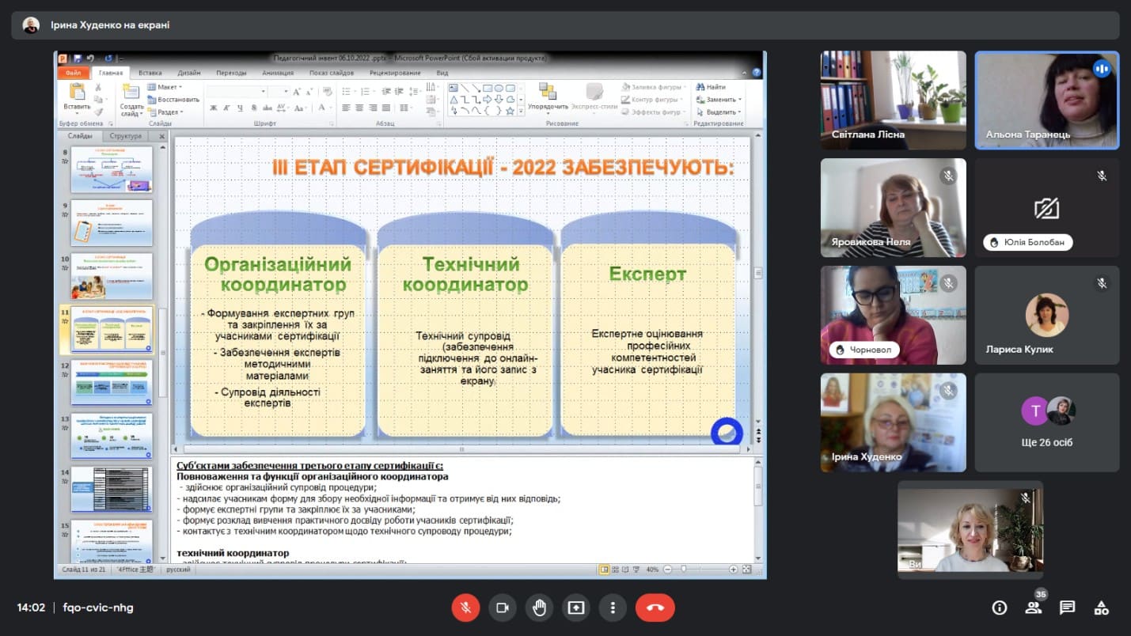Switch to slide sorter view in status bar
The image size is (1131, 636).
pyautogui.click(x=615, y=570)
